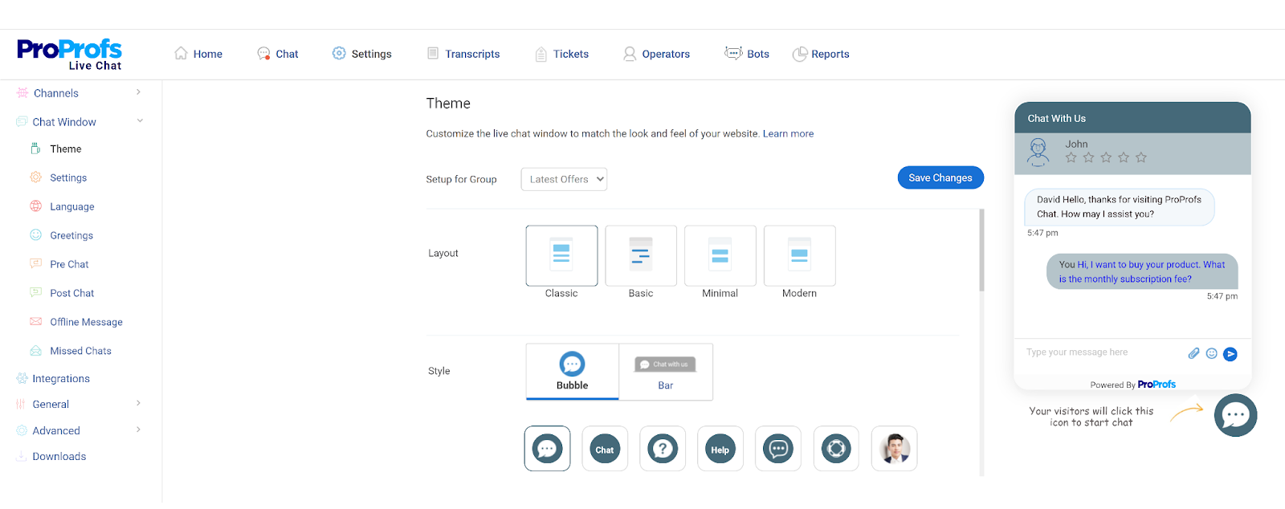
Task: Open the Operators page
Action: [x=656, y=54]
